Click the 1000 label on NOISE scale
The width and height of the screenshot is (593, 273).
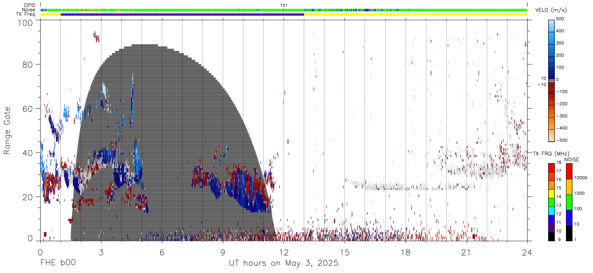[580, 194]
